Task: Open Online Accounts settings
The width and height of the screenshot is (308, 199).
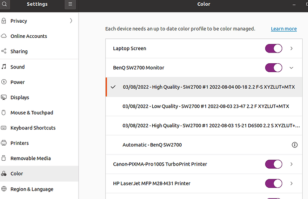Action: (39, 36)
